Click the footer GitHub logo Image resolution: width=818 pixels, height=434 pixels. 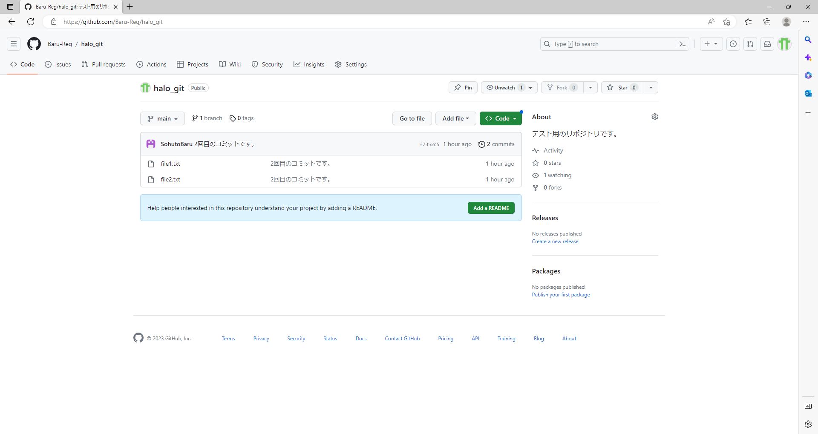pos(138,338)
